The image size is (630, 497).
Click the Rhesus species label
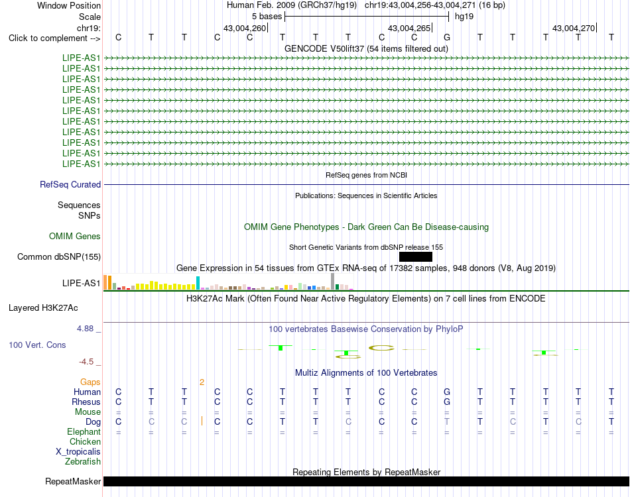click(86, 402)
